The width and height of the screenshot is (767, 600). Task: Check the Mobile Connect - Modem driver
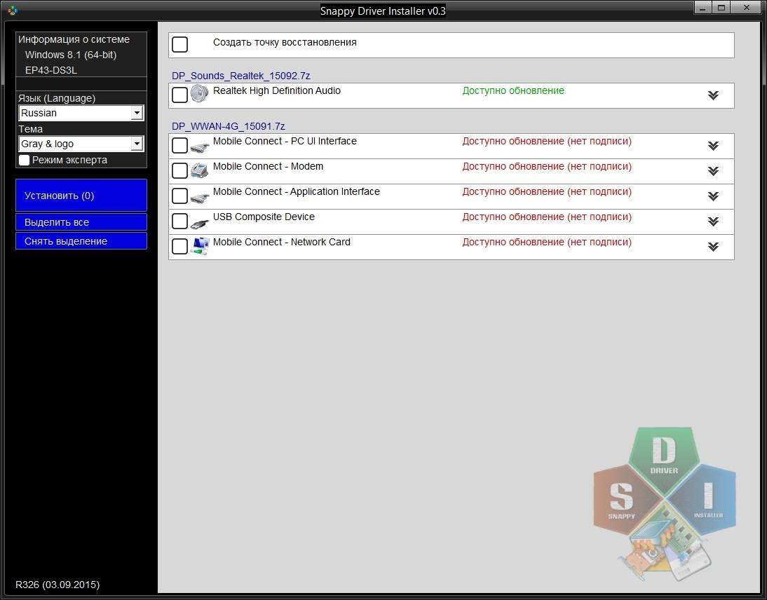point(179,170)
